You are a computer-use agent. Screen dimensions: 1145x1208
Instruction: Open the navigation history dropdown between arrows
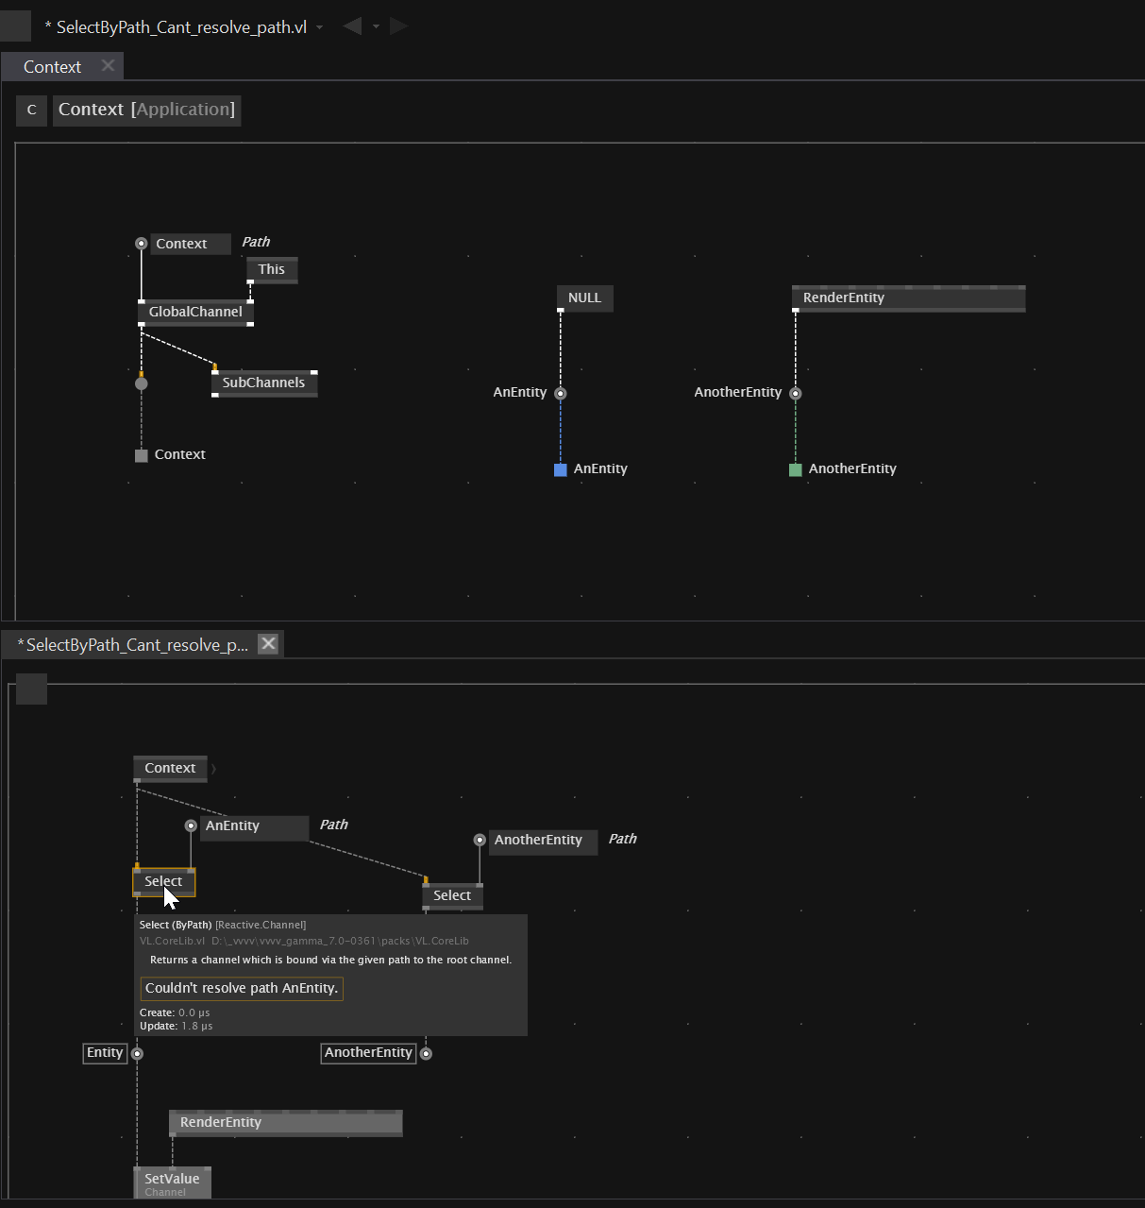click(376, 26)
